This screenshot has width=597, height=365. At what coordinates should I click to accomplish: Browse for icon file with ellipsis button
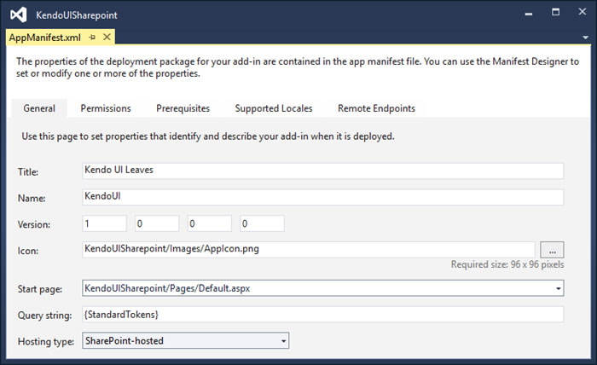point(552,250)
